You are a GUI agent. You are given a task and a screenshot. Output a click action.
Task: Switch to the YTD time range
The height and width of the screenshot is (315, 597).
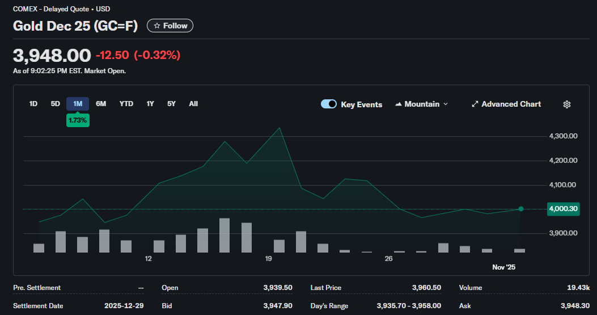tap(126, 104)
